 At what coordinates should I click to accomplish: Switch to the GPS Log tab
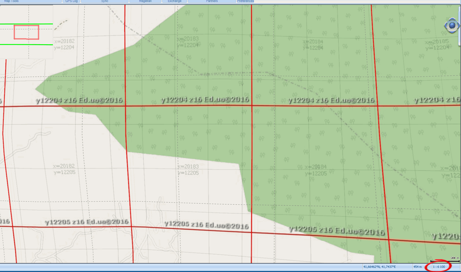point(72,1)
